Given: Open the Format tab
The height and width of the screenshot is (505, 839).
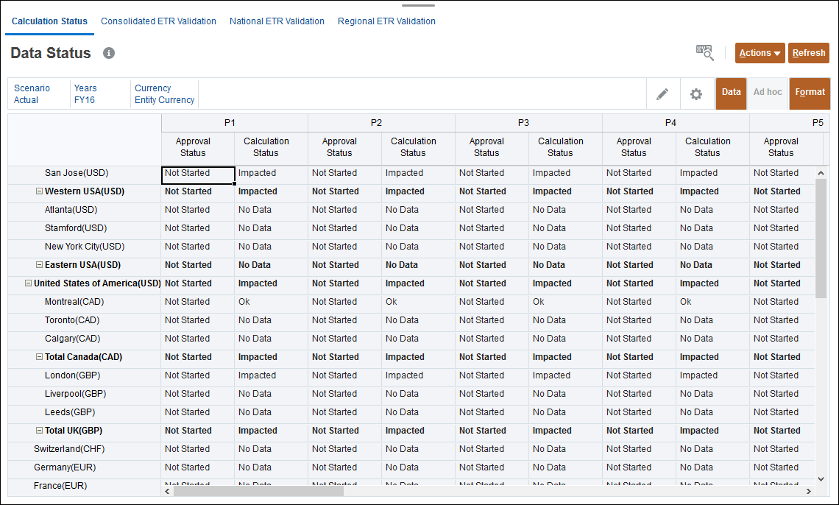Looking at the screenshot, I should 810,93.
